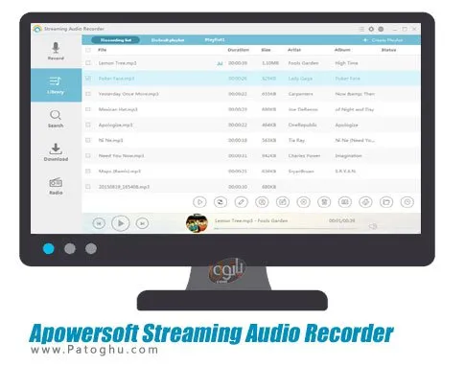The height and width of the screenshot is (366, 465).
Task: Click the album art thumbnail in player
Action: click(197, 223)
